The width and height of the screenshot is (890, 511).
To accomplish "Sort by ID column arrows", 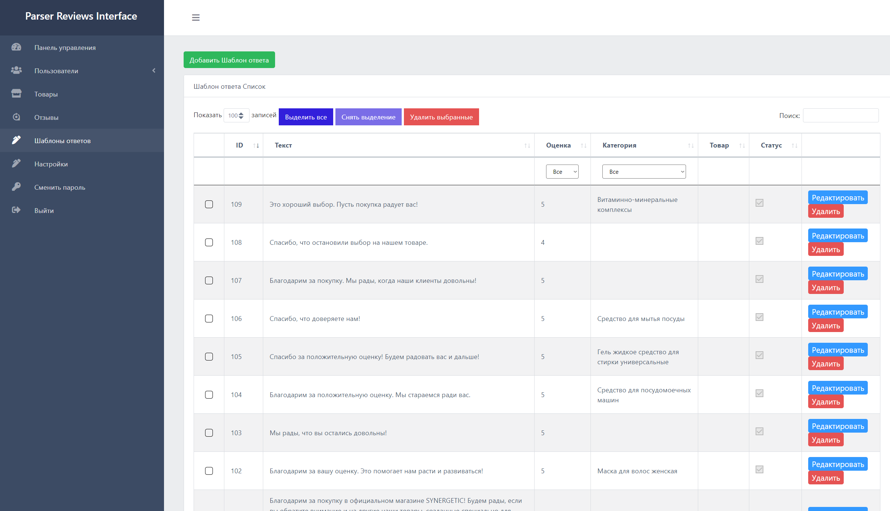I will 256,146.
